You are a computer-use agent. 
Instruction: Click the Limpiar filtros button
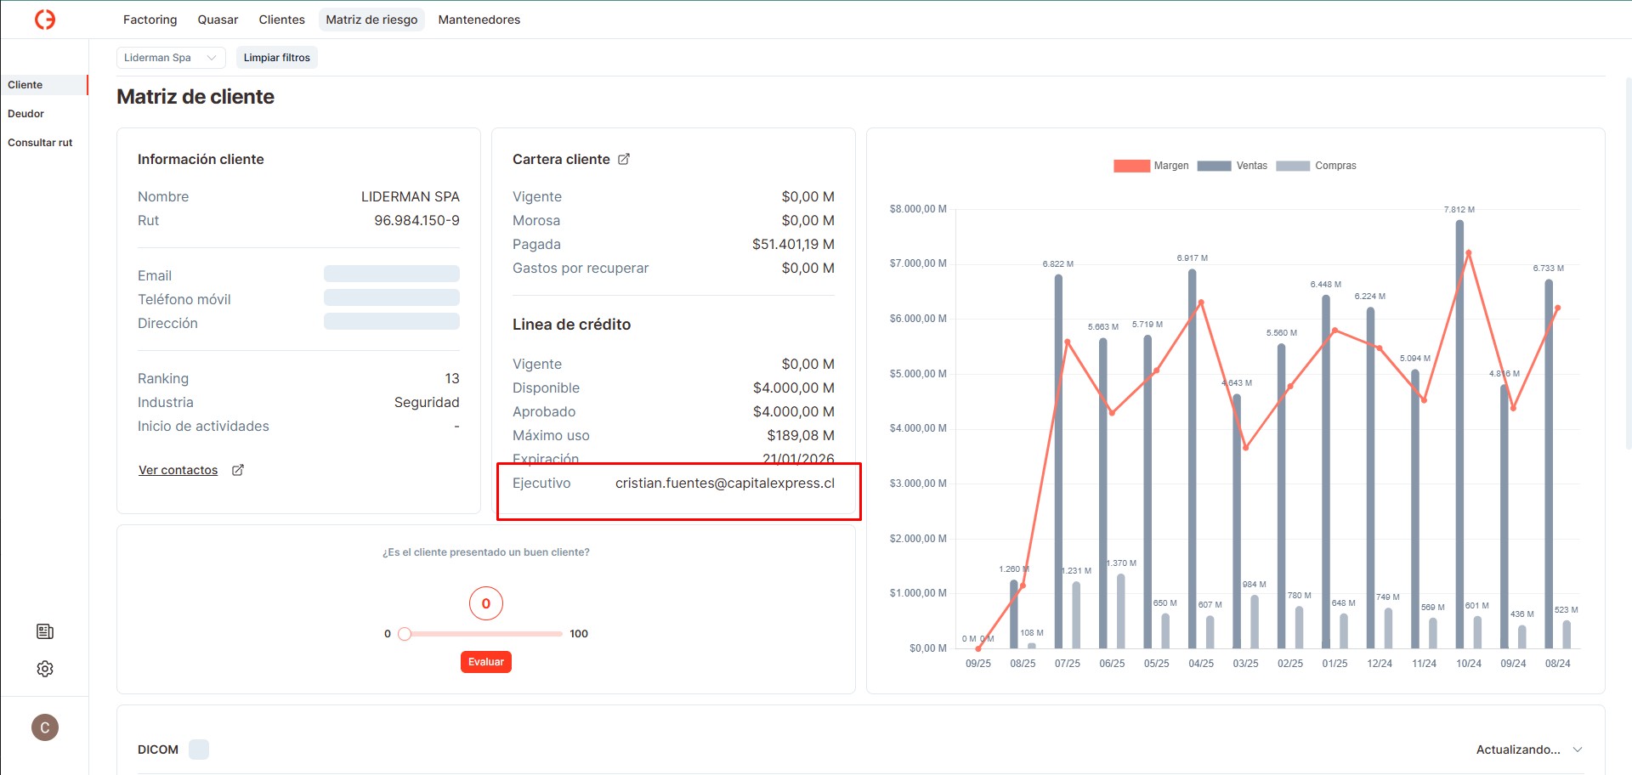pyautogui.click(x=276, y=58)
